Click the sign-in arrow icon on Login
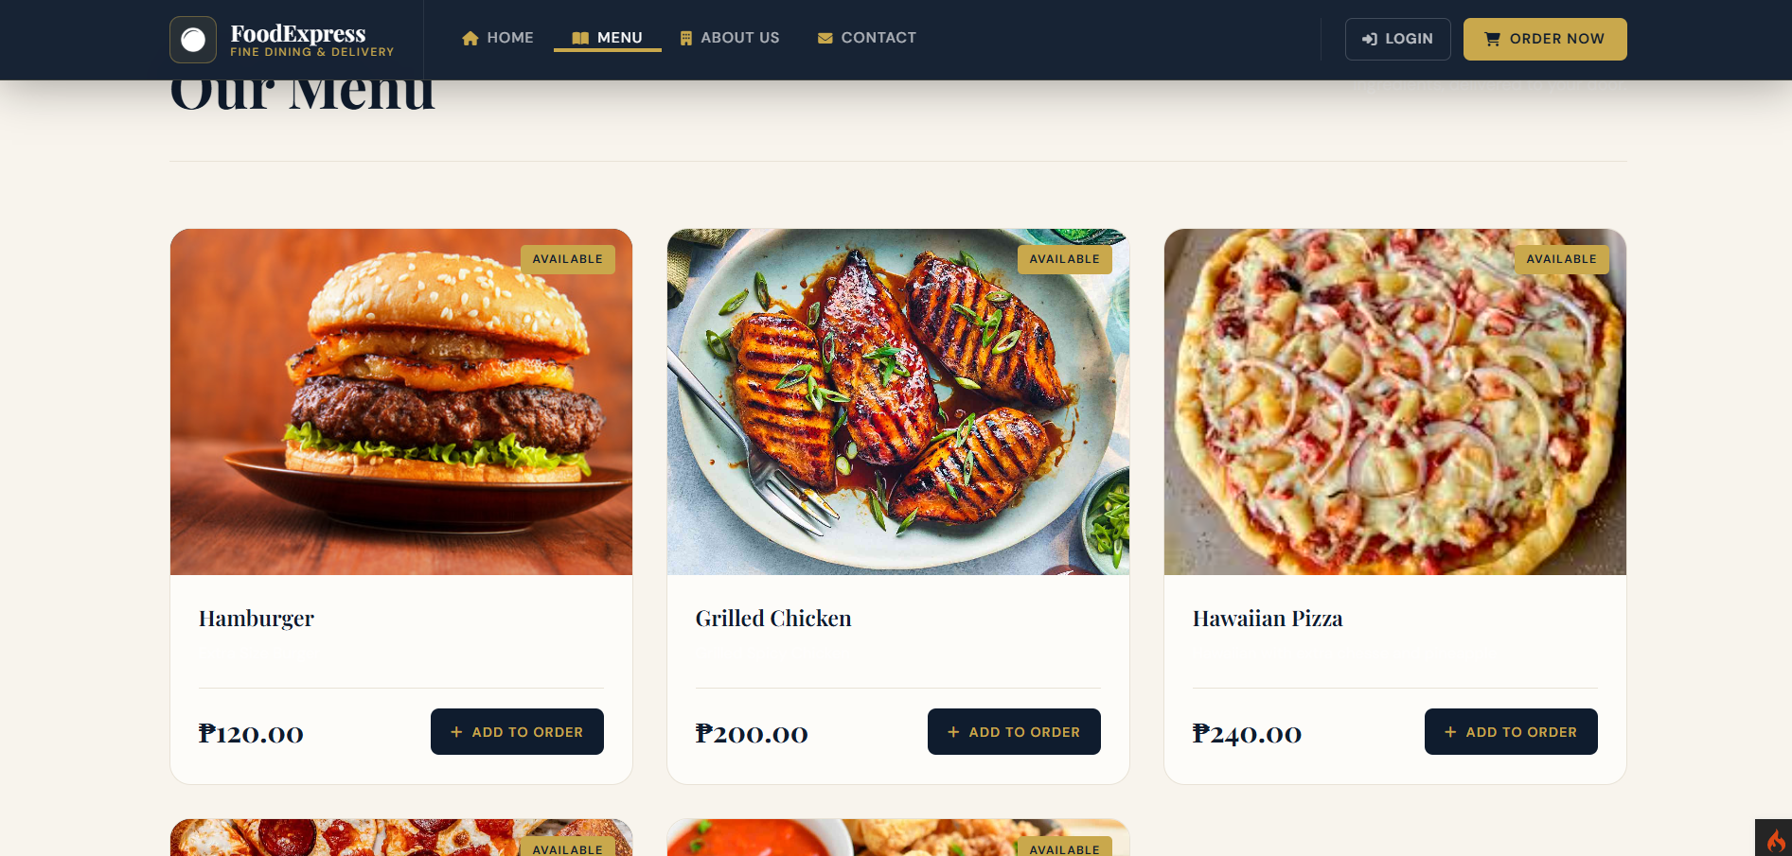This screenshot has height=856, width=1792. pyautogui.click(x=1370, y=39)
